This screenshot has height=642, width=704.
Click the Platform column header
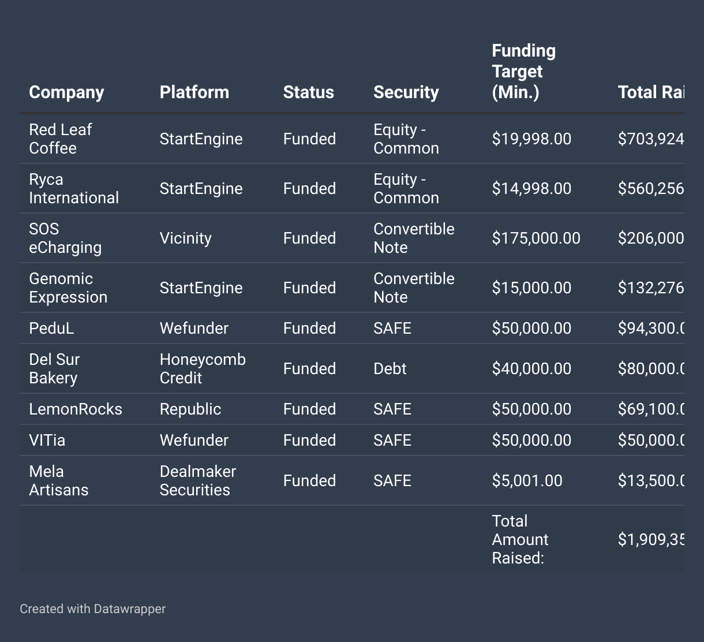pyautogui.click(x=194, y=92)
